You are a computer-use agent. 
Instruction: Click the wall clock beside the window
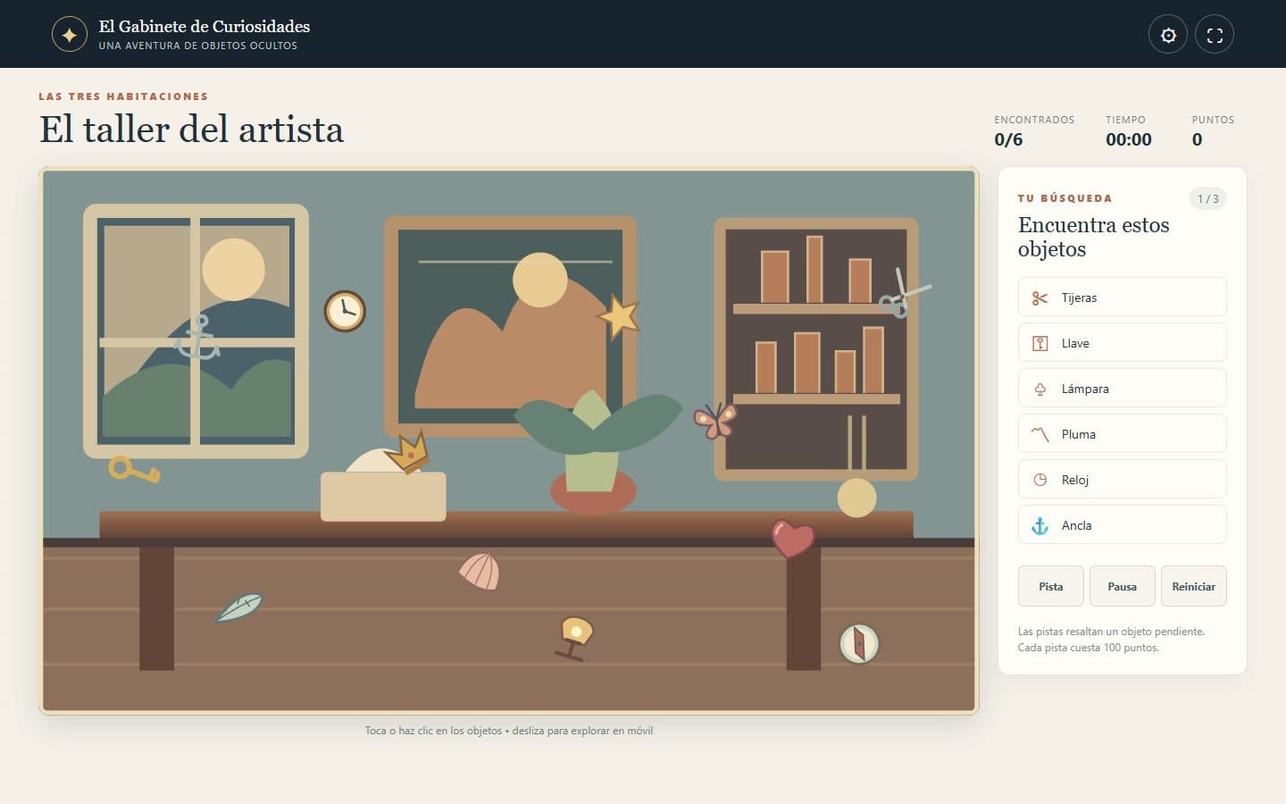pyautogui.click(x=345, y=311)
